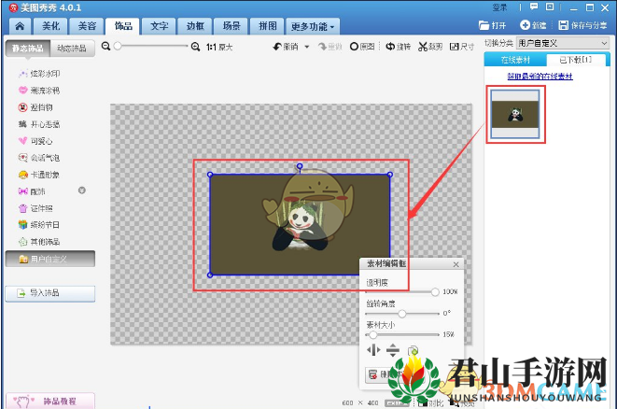Adjust the 透明度 slider handle
Image resolution: width=617 pixels, height=409 pixels.
[435, 292]
